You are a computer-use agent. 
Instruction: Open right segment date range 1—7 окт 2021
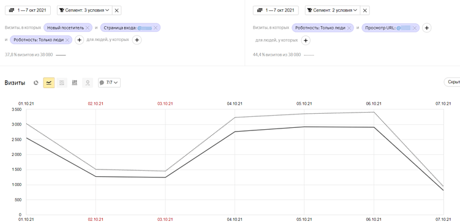click(276, 10)
